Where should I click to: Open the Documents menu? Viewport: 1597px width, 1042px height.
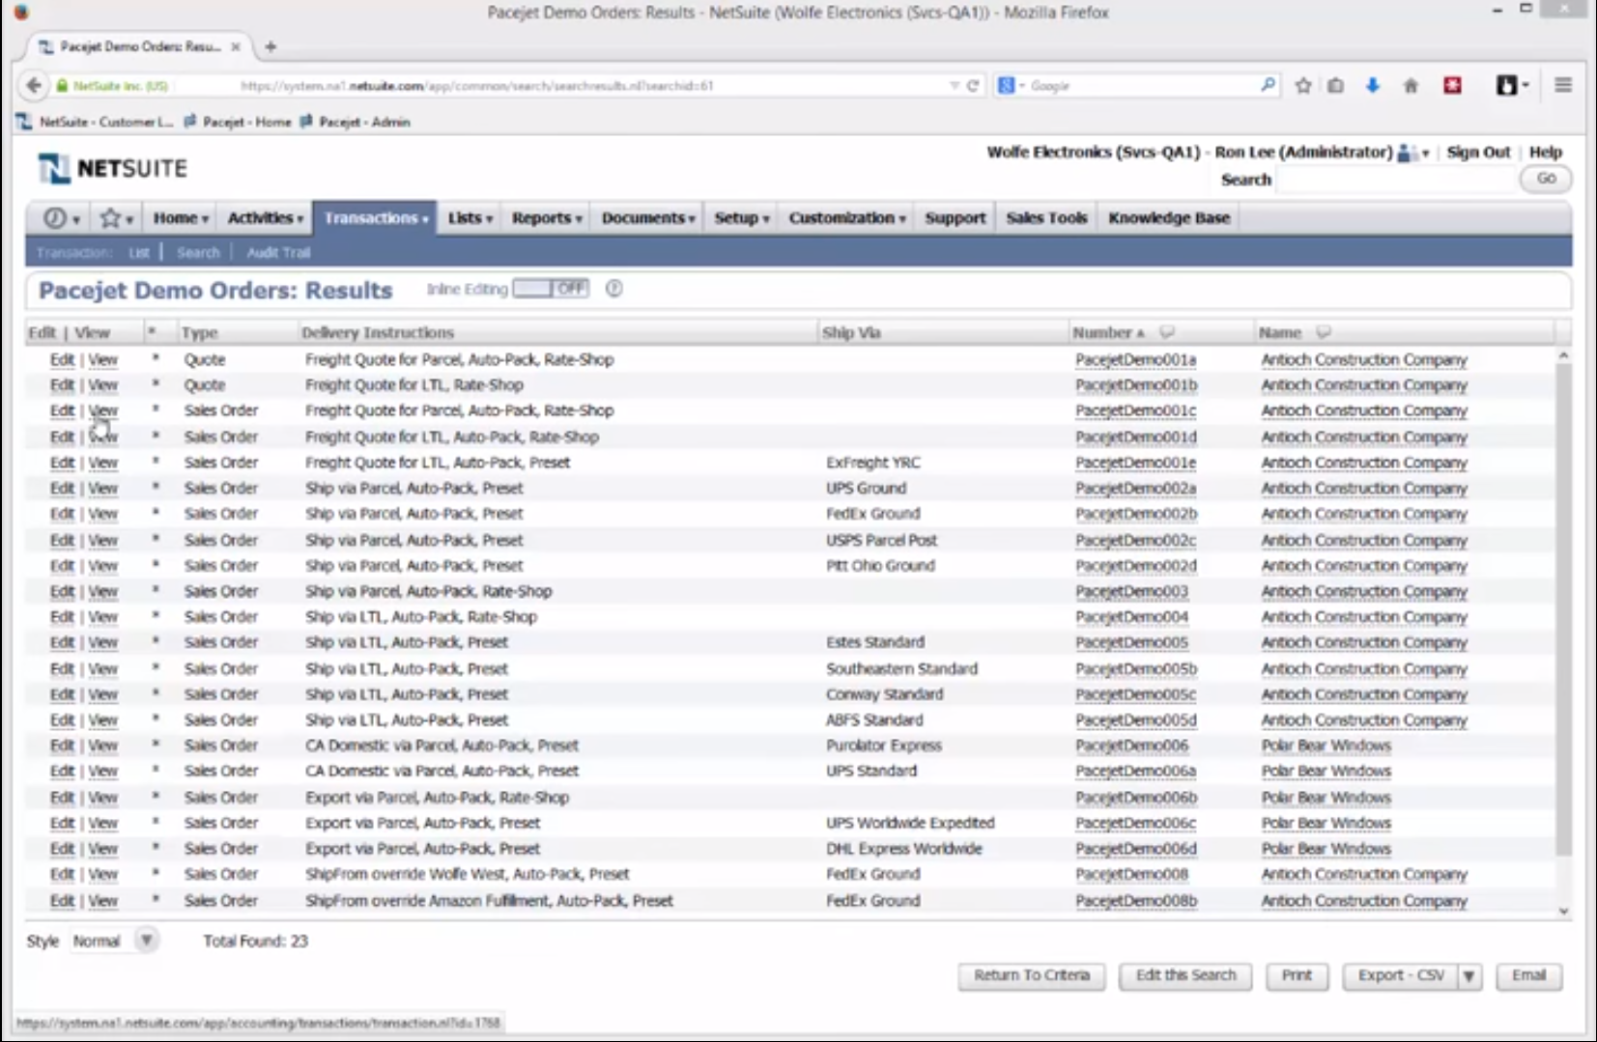click(648, 218)
